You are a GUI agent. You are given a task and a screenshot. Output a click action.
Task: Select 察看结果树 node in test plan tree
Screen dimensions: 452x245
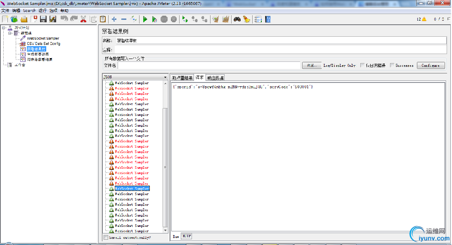tap(36, 49)
